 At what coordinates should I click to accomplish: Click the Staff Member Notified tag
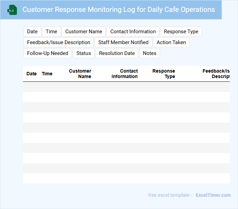tap(123, 42)
